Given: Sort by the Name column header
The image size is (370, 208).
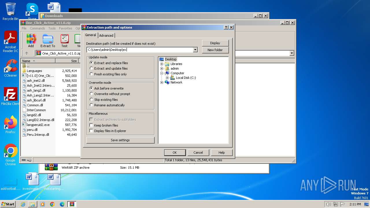Looking at the screenshot, I should (38, 61).
